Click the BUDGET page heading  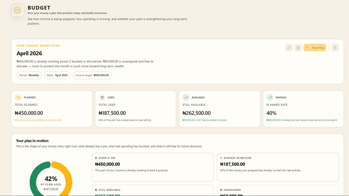(39, 8)
